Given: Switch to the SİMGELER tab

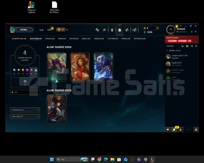Looking at the screenshot, I should pyautogui.click(x=99, y=38).
